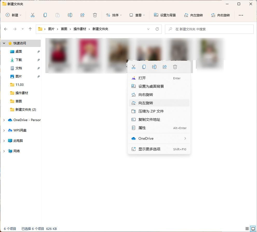The width and height of the screenshot is (257, 232).
Task: Switch to large thumbnails view in the status bar
Action: [x=253, y=229]
